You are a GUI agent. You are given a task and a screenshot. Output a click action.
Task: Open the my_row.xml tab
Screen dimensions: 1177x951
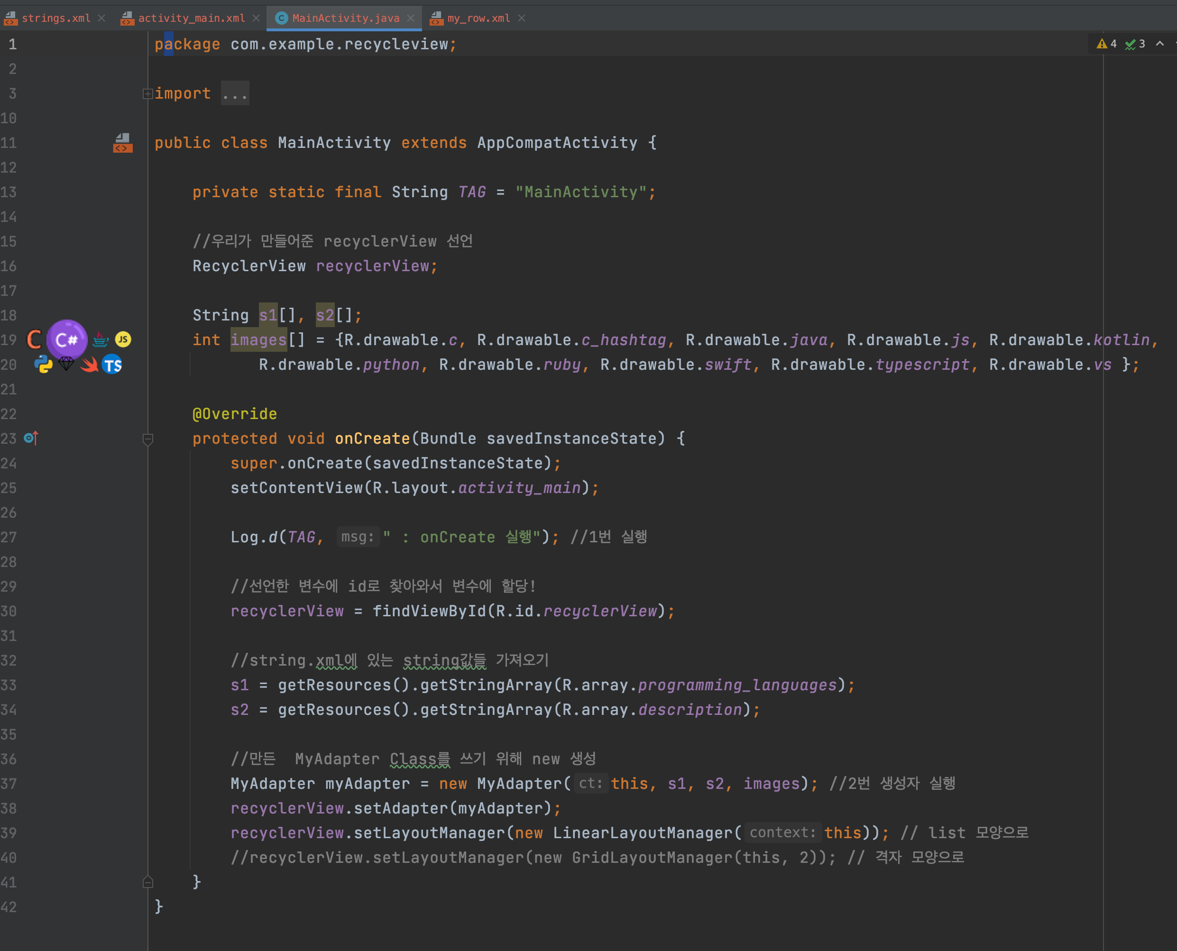pos(478,18)
